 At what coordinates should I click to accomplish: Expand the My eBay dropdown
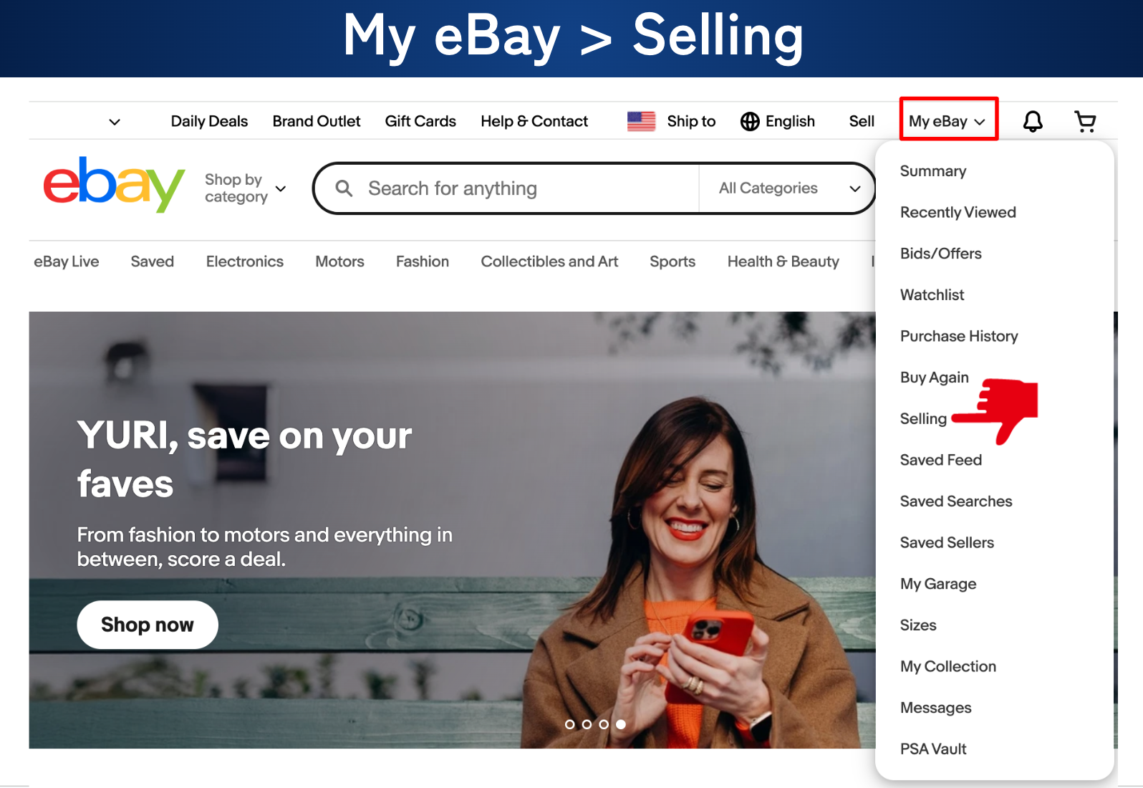(947, 121)
